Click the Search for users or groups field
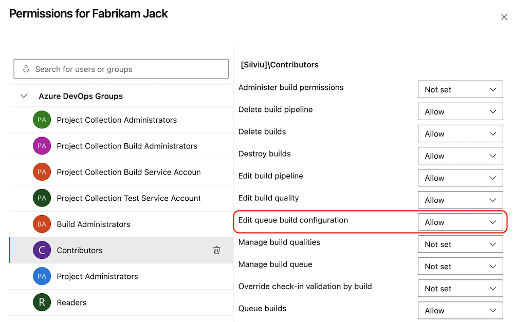The image size is (514, 322). pos(128,69)
